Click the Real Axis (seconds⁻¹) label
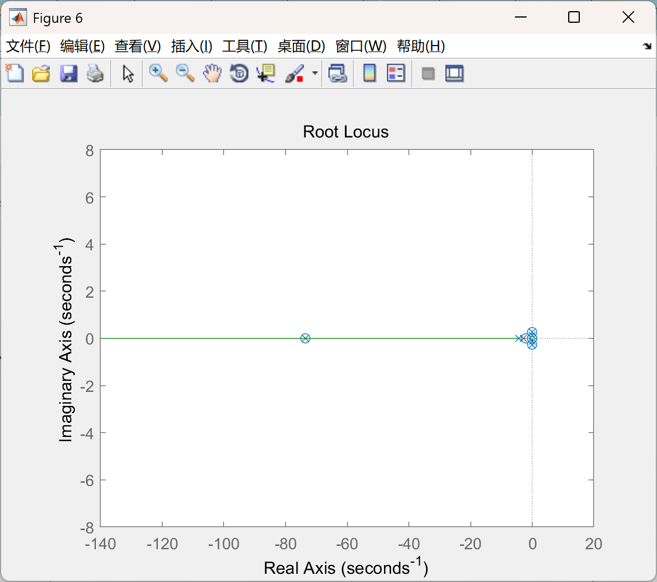 [345, 567]
